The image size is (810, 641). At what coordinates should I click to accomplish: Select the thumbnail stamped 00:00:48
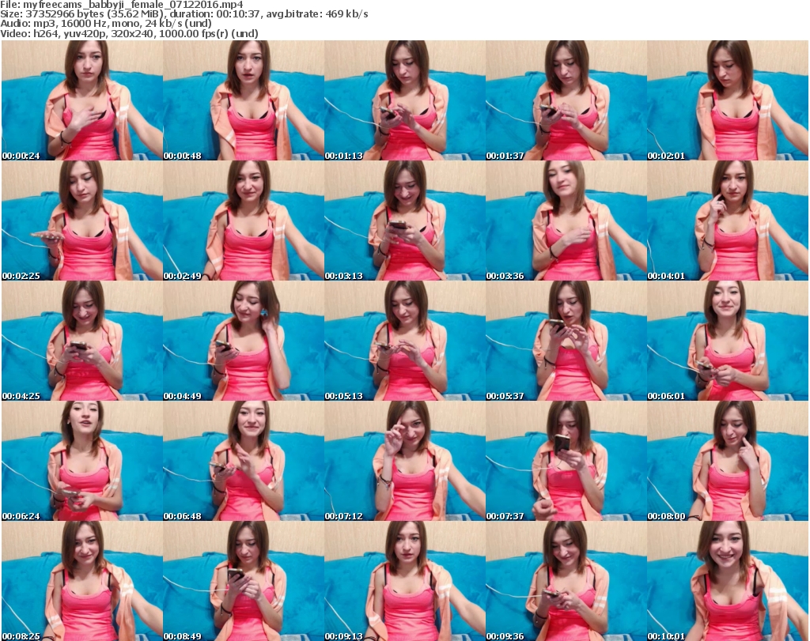point(244,100)
